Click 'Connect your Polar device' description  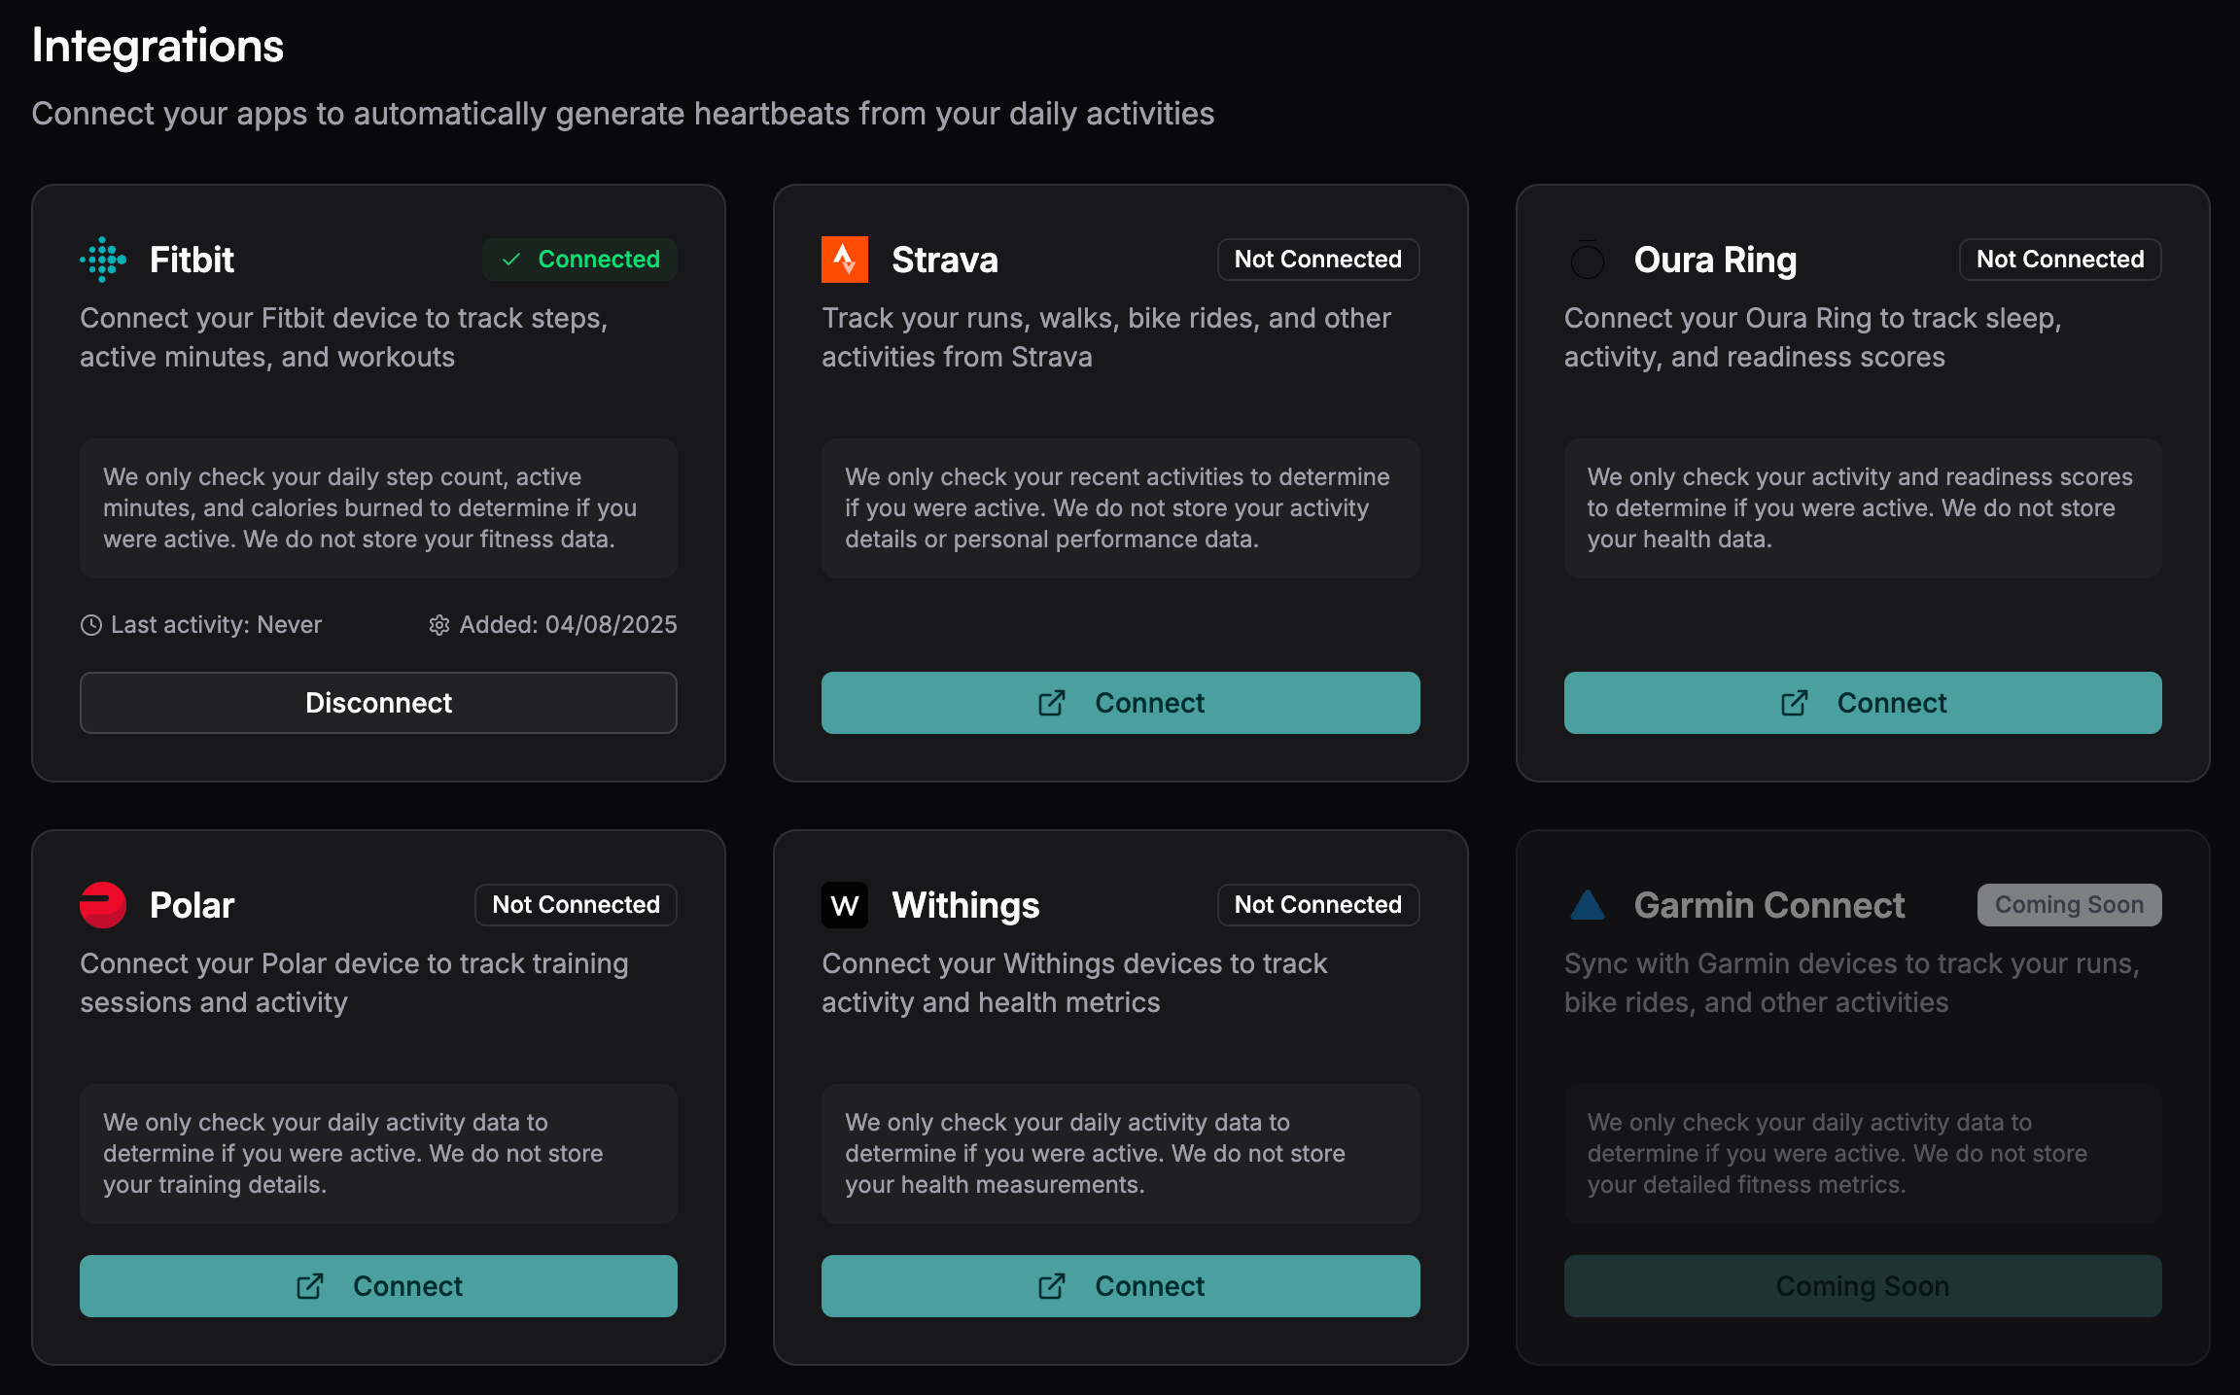pyautogui.click(x=354, y=983)
